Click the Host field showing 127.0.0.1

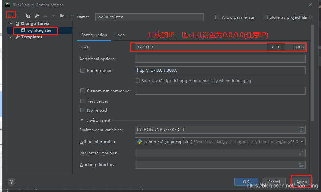click(201, 47)
